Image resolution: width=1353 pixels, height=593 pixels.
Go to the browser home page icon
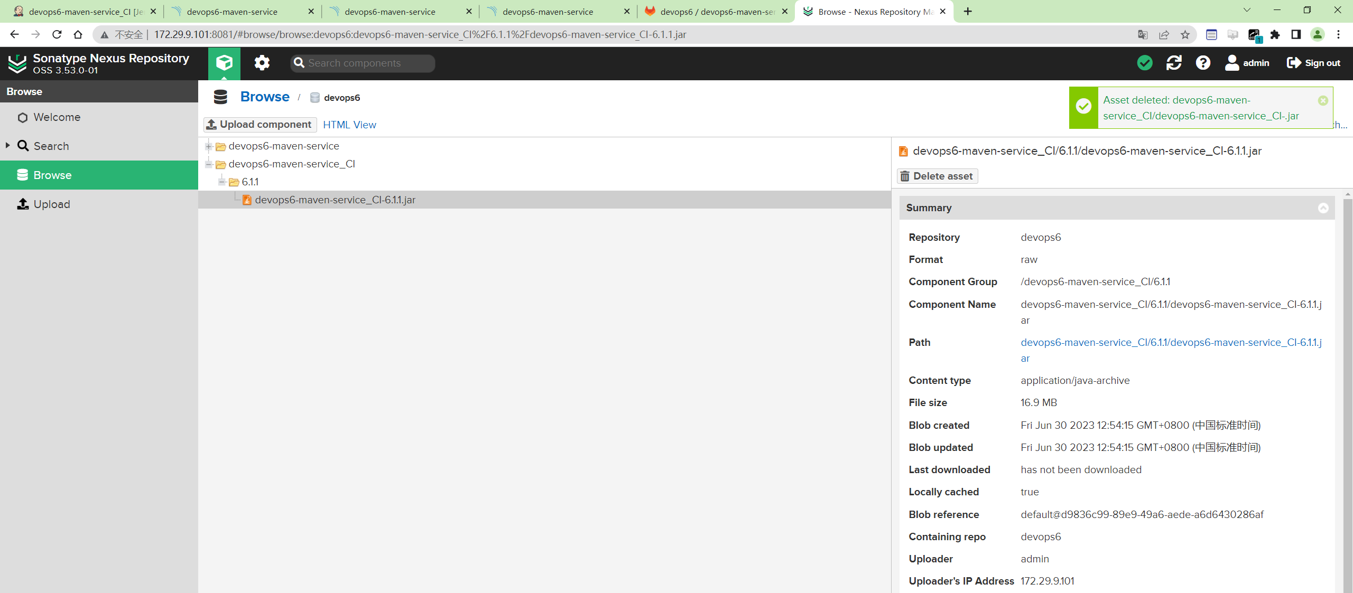click(78, 34)
